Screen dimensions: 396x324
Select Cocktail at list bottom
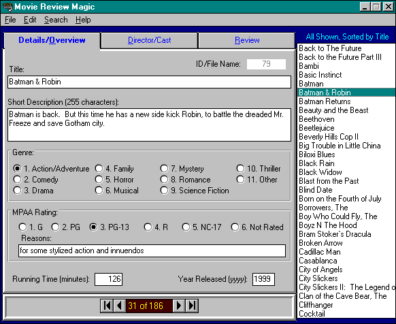pos(346,313)
